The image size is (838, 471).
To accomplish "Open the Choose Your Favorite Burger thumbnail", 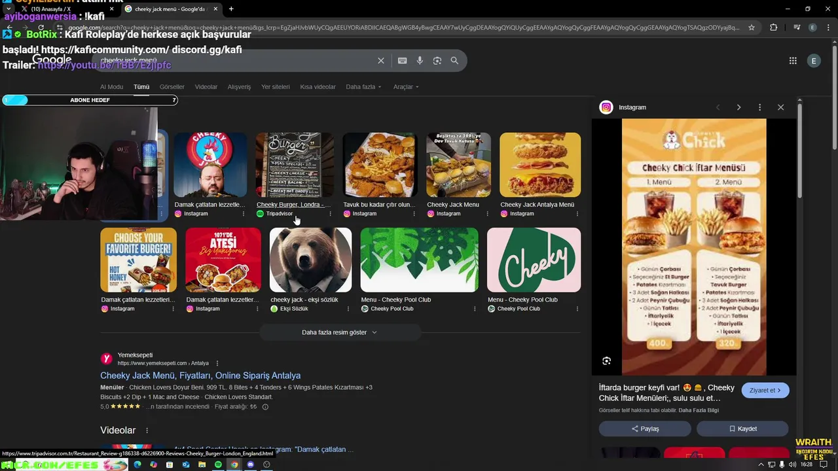I will point(138,260).
